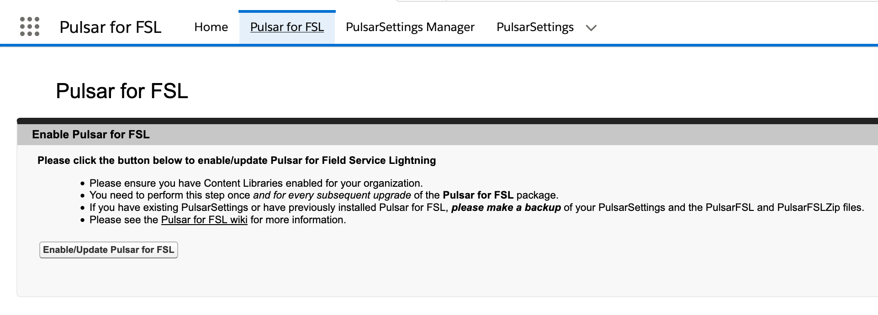This screenshot has height=315, width=878.
Task: Click the Pulsar for FSL app name
Action: (110, 27)
